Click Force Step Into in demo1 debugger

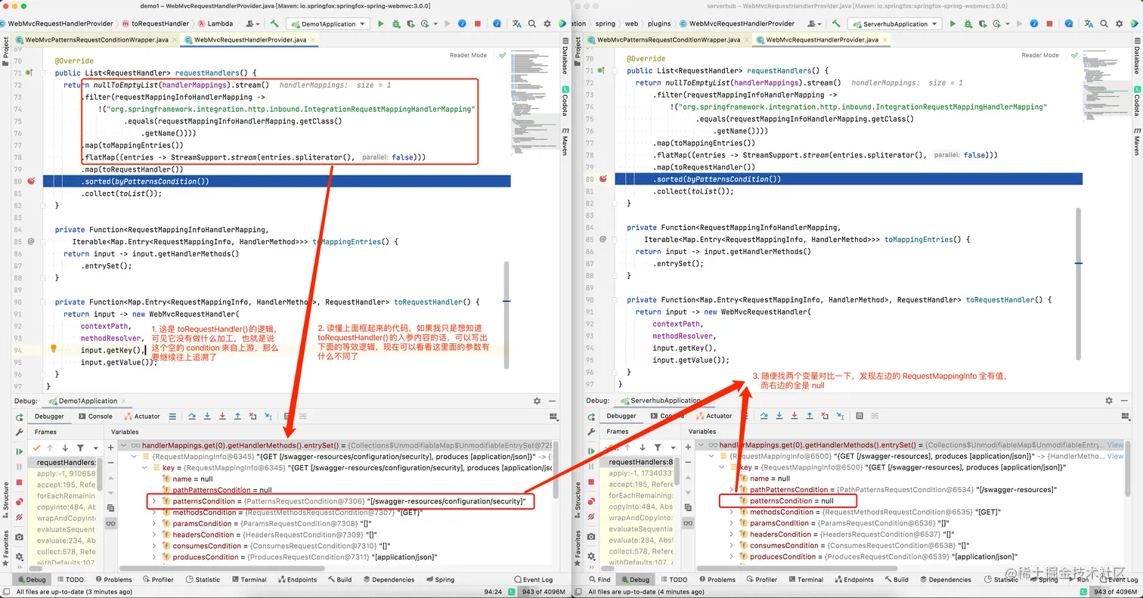[x=222, y=416]
